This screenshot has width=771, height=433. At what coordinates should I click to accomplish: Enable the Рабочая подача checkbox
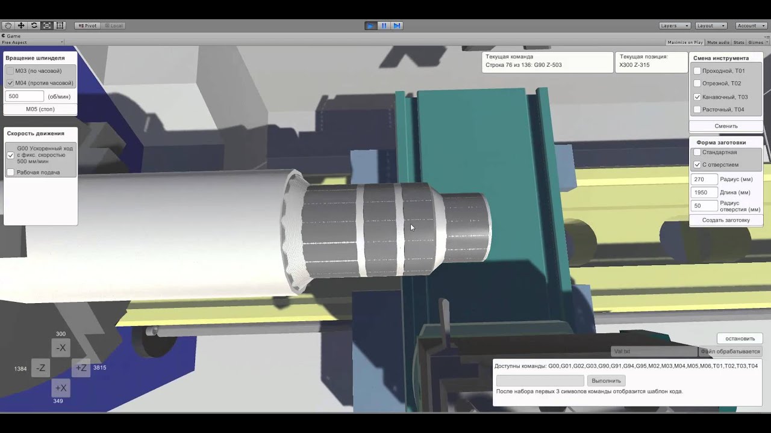click(x=10, y=173)
